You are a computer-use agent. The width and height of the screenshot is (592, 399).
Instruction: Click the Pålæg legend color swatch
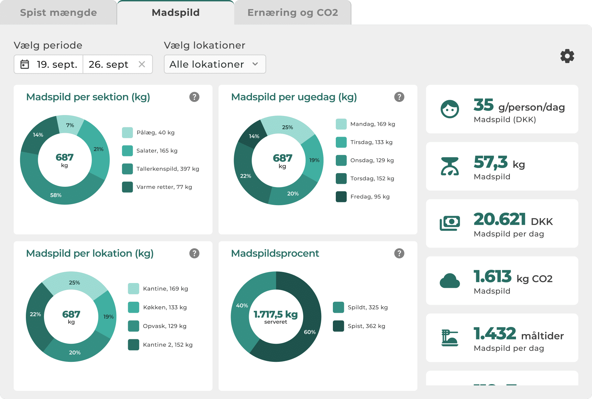coord(127,132)
